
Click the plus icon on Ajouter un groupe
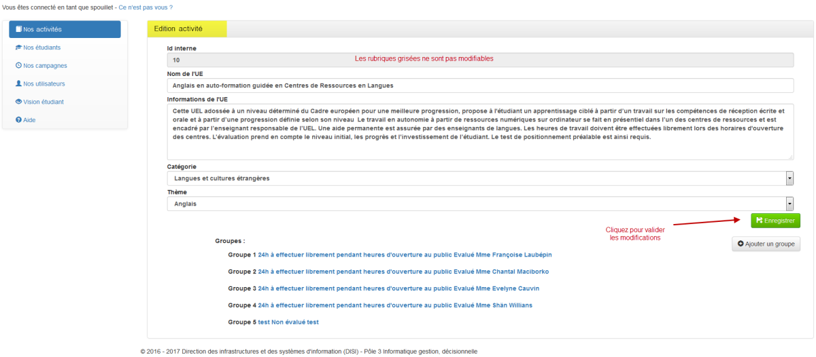pyautogui.click(x=741, y=244)
